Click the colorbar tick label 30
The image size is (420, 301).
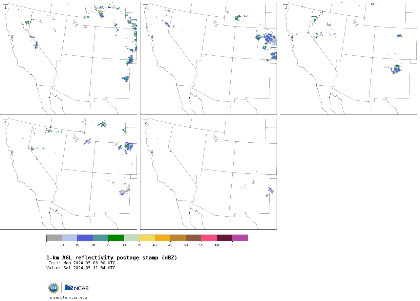click(x=124, y=245)
